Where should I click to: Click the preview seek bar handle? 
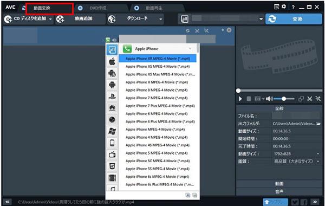coord(238,91)
